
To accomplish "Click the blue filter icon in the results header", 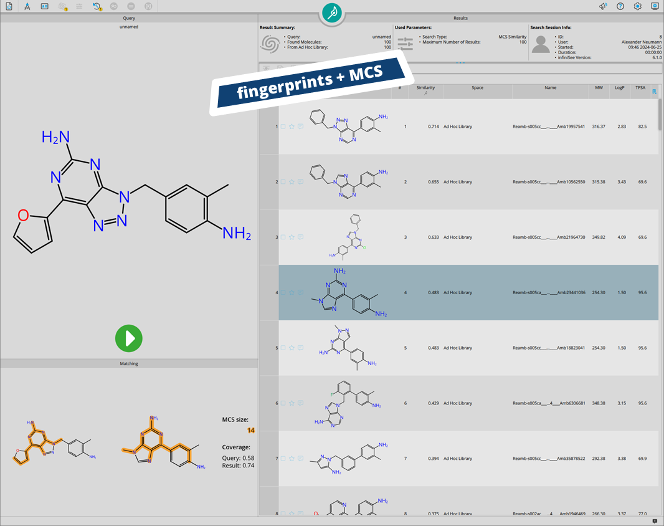I will tap(654, 91).
